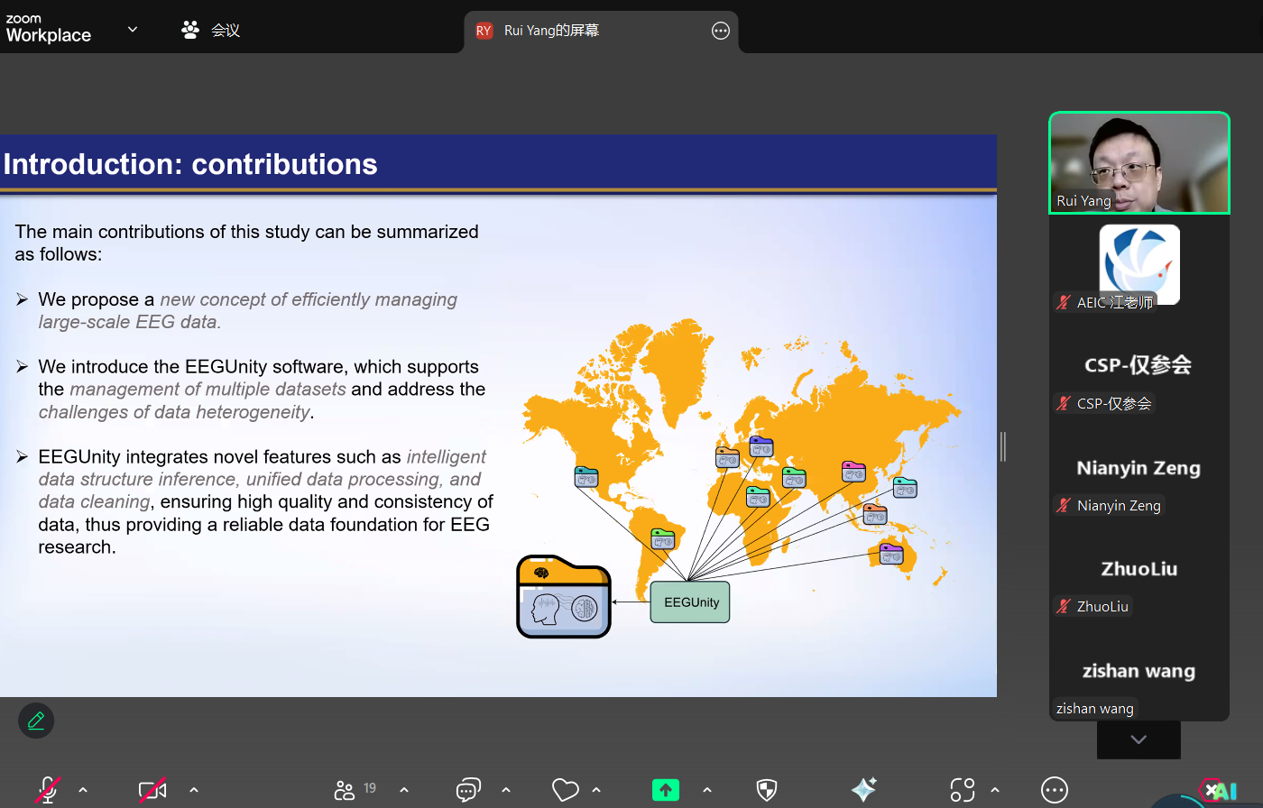Open the Zoom Workplace dropdown chevron

(133, 30)
